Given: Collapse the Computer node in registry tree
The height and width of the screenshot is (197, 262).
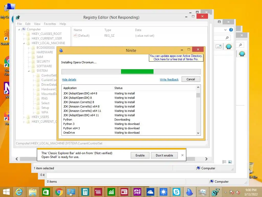Looking at the screenshot, I should click(19, 29).
